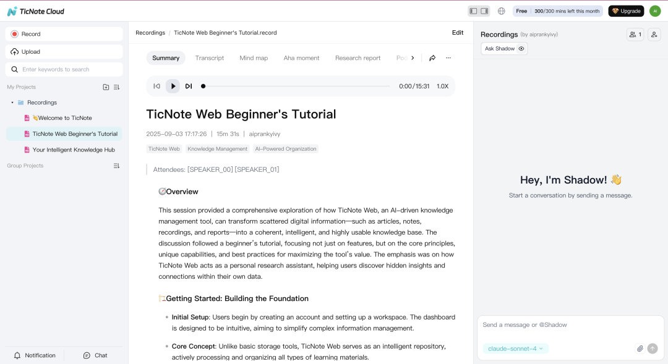Open the share arrow icon beside the tabs
668x364 pixels.
point(432,58)
